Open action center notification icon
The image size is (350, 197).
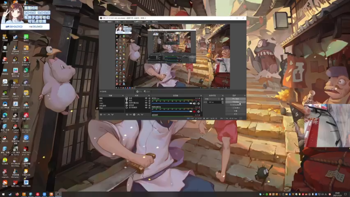[x=346, y=194]
